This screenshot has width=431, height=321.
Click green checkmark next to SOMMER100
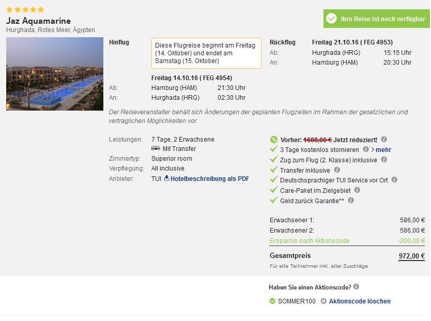272,301
